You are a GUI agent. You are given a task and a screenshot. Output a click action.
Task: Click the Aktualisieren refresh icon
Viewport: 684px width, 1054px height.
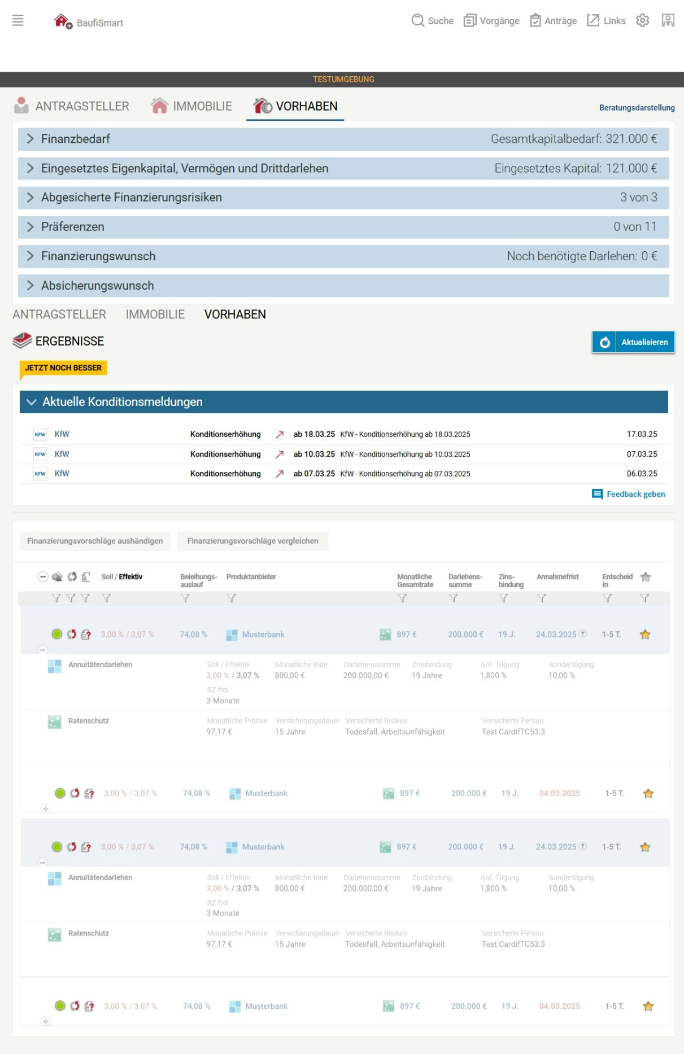(x=604, y=342)
